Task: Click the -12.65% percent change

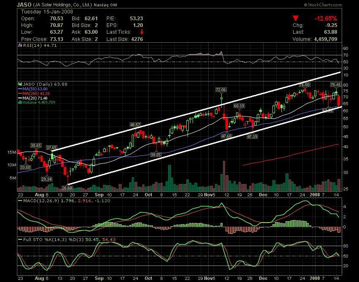Action: (326, 18)
